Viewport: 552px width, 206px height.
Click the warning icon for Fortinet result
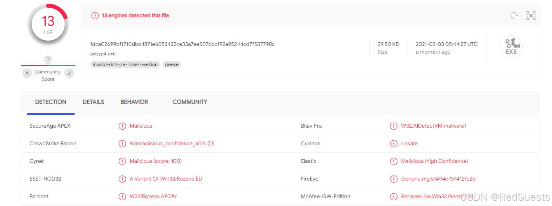122,197
